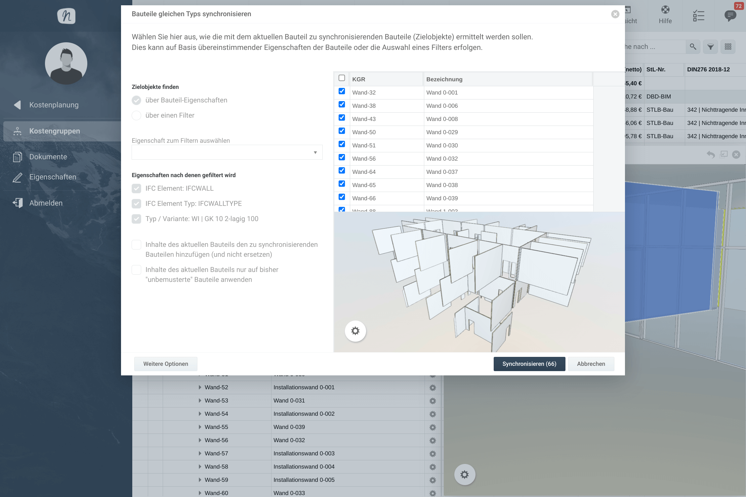Image resolution: width=746 pixels, height=497 pixels.
Task: Click the Synchronisieren (66) button
Action: coord(529,364)
